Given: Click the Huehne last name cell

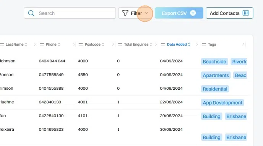Looking at the screenshot, I should point(7,102).
